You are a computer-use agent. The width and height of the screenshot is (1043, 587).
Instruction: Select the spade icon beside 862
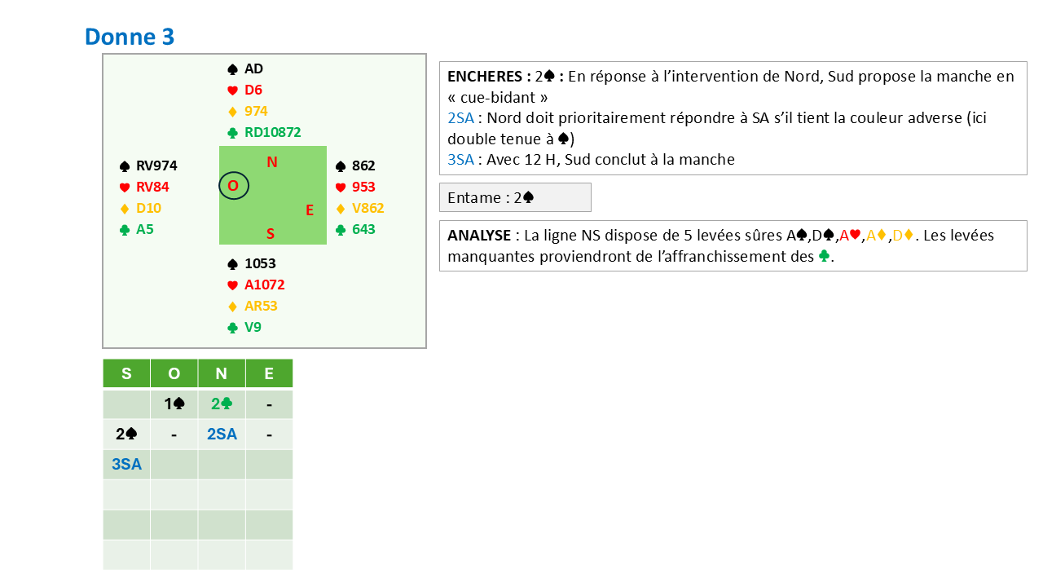(341, 166)
